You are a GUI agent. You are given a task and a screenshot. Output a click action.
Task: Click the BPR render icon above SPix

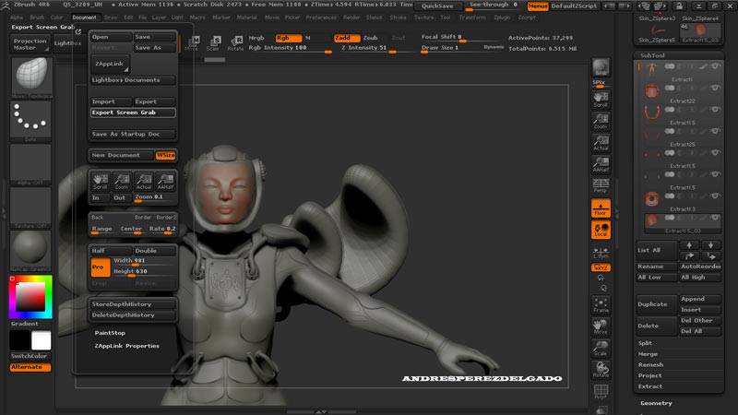[x=601, y=67]
